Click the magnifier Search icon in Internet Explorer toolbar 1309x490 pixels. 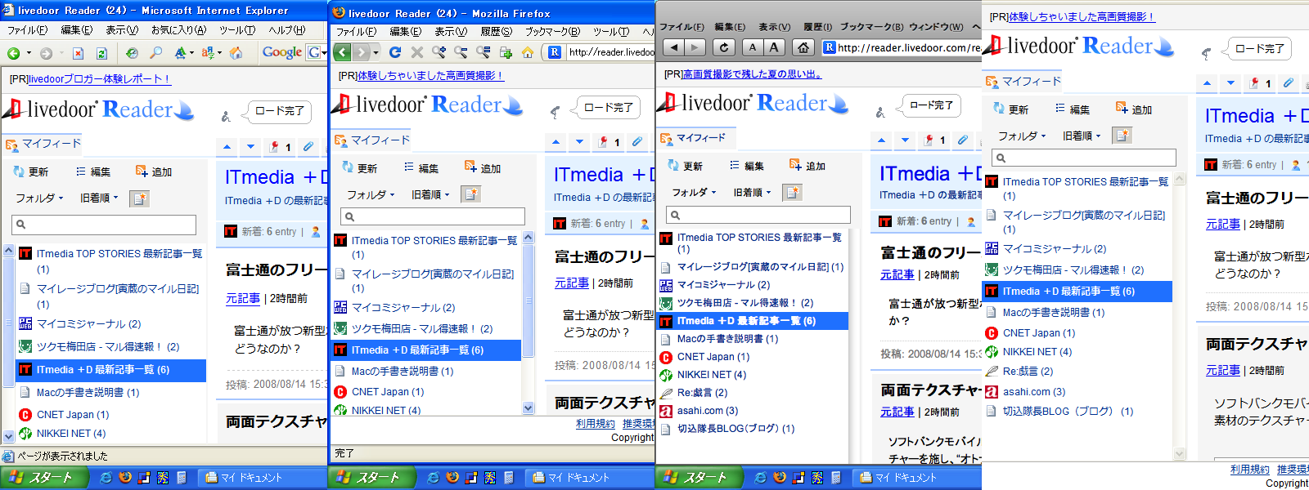(155, 53)
